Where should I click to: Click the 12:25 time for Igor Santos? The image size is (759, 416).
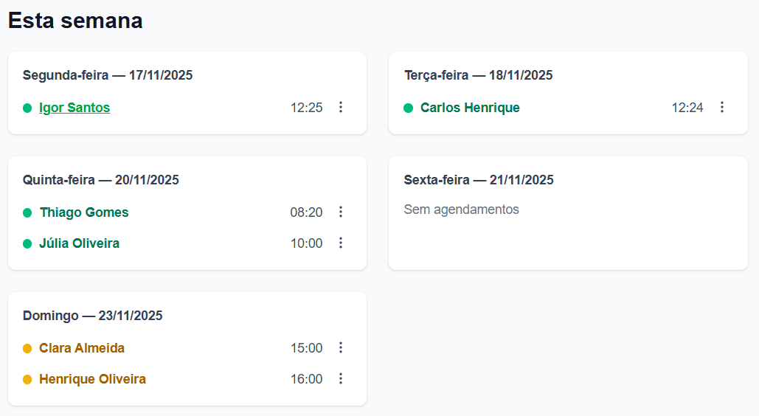click(x=306, y=108)
